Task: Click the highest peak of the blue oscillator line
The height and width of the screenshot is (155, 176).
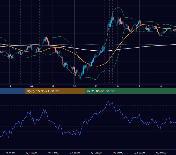Action: (x=108, y=102)
